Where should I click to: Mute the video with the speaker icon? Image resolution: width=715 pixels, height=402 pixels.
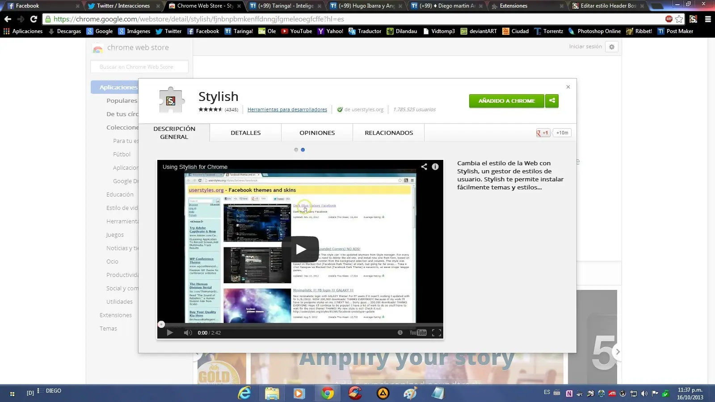point(188,333)
